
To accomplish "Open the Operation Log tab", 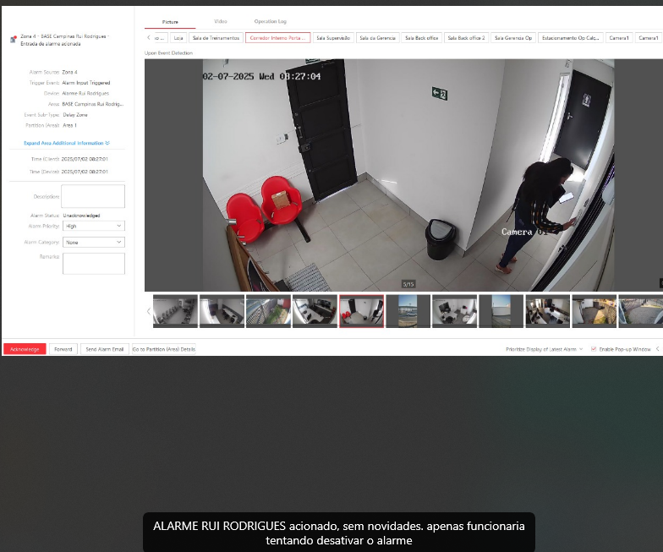I will click(x=271, y=21).
